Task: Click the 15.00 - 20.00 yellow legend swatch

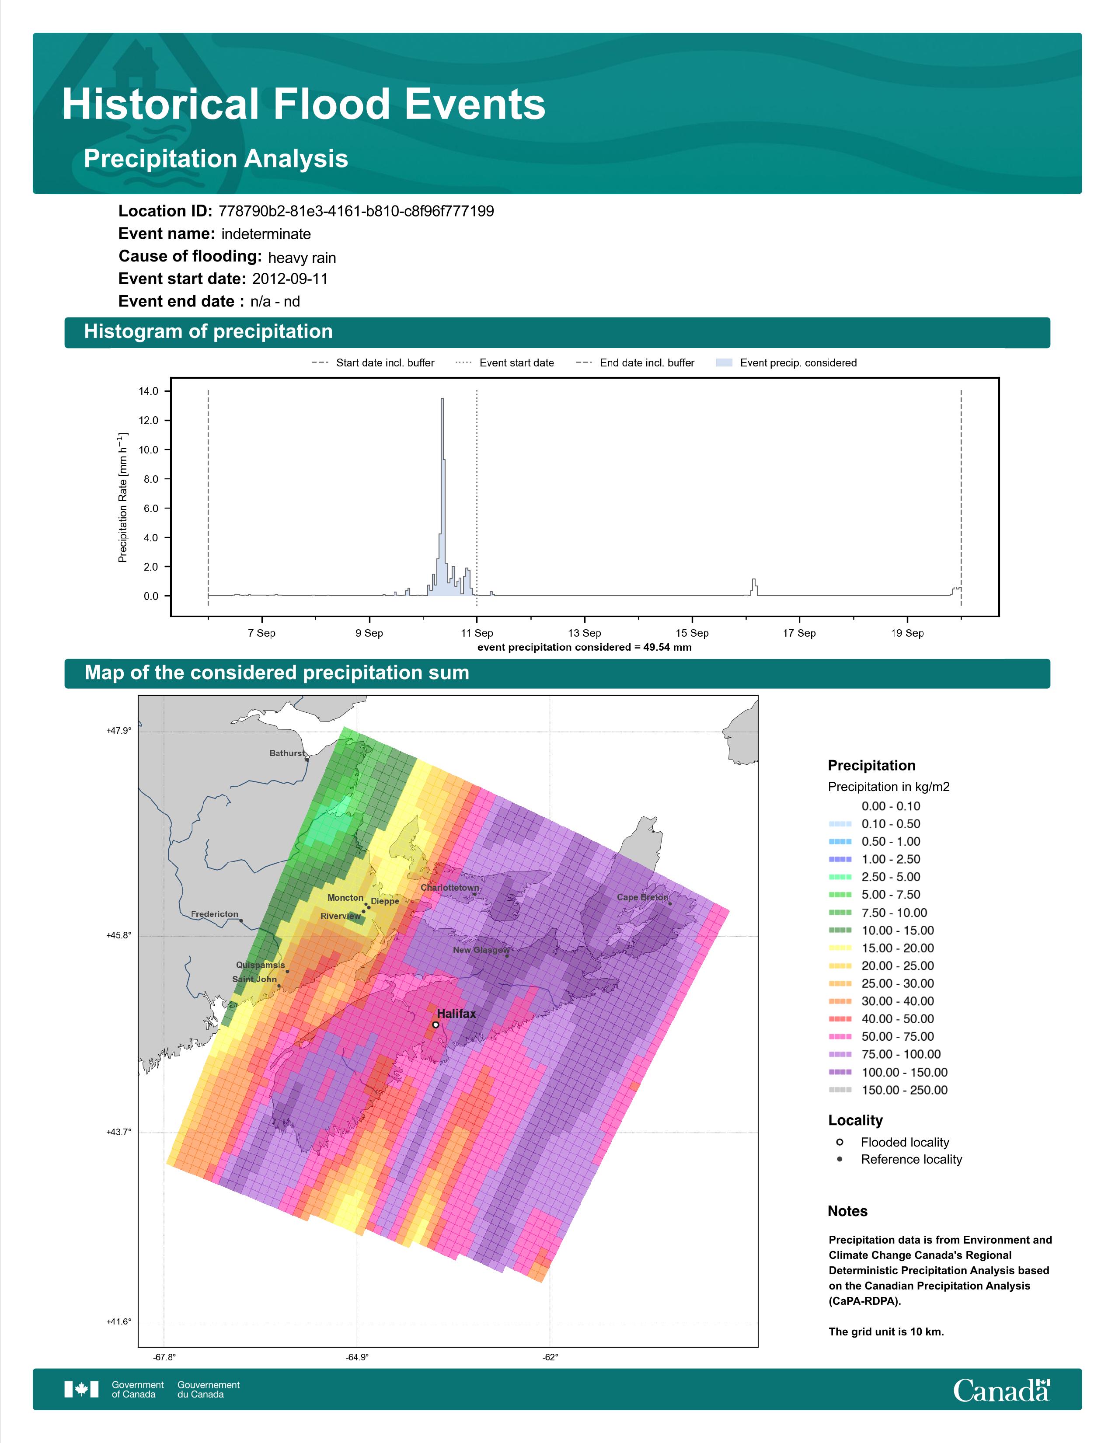Action: click(x=840, y=948)
